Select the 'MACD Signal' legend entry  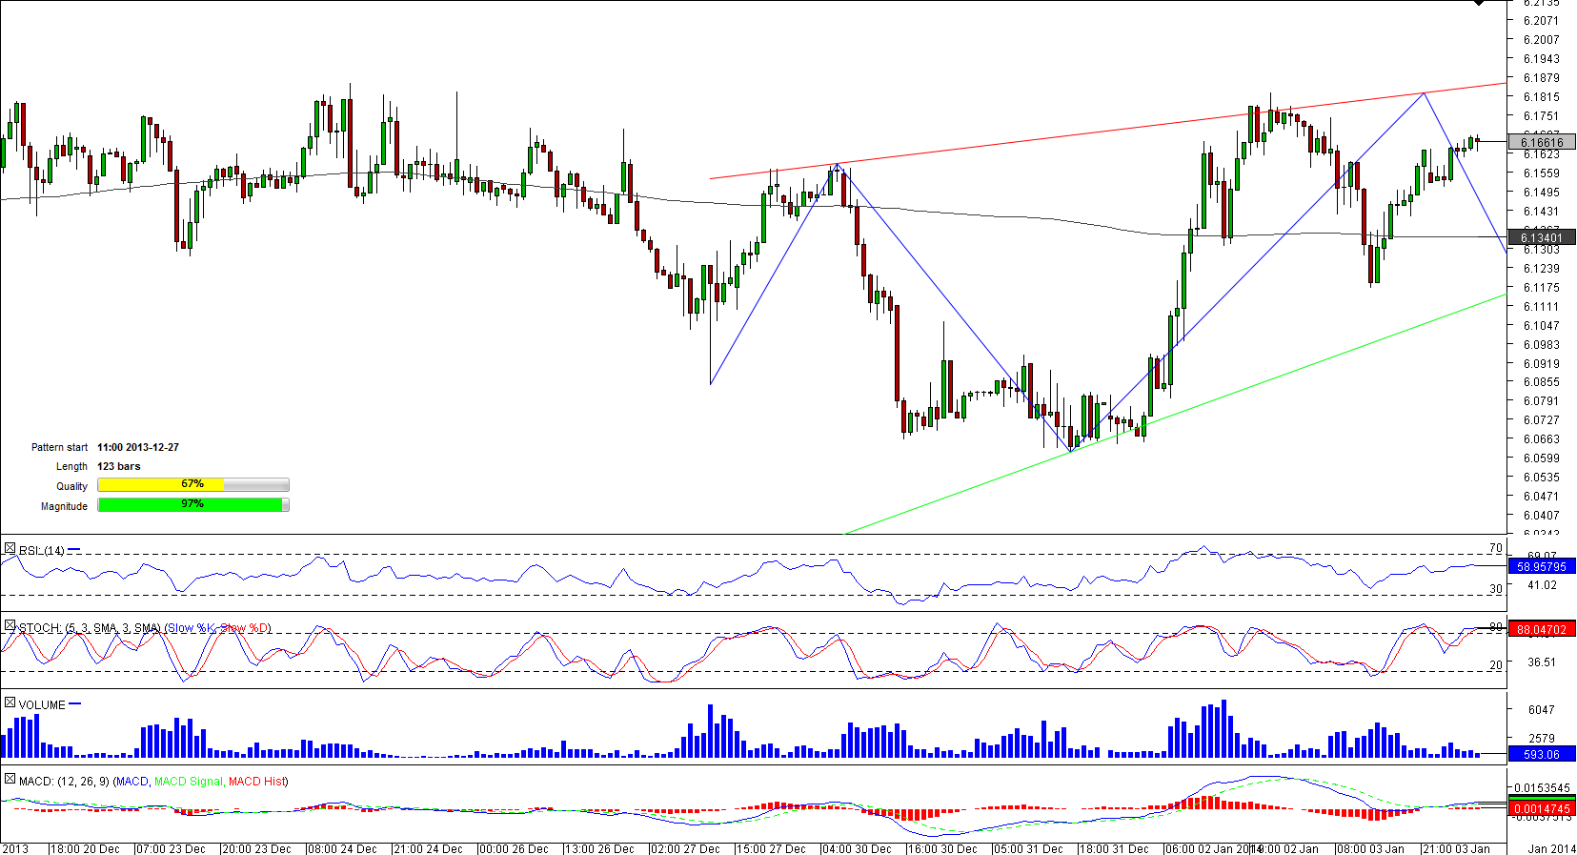[x=189, y=782]
